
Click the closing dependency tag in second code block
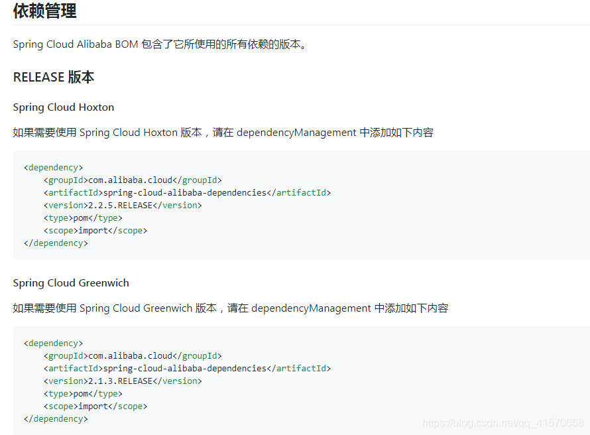56,418
